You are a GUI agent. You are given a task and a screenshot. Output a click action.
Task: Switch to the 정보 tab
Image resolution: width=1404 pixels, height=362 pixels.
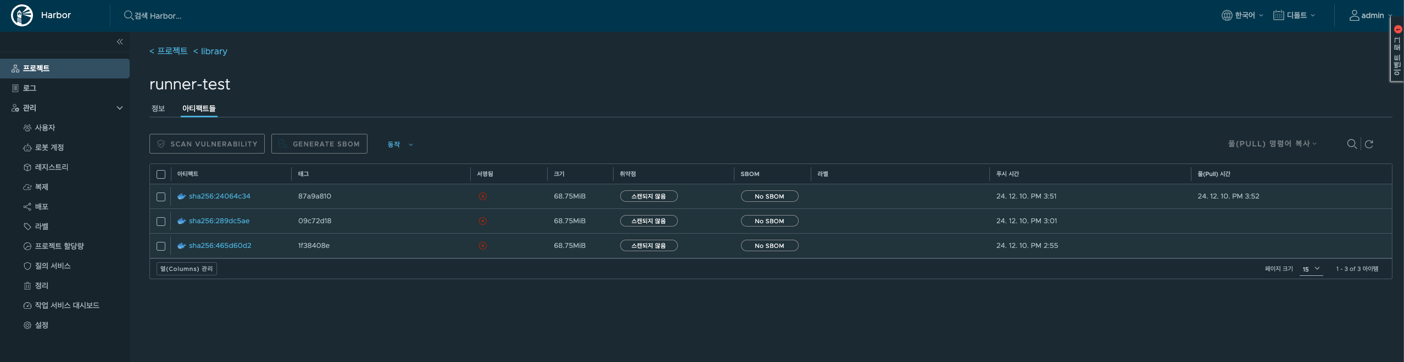(158, 109)
